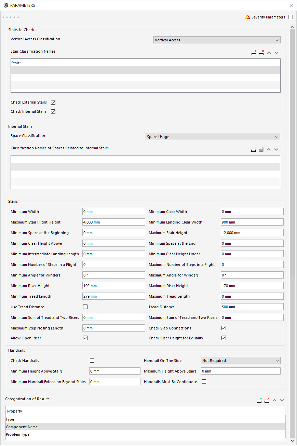Move Internal Stairs space name up
Viewport: 297px width, 446px height.
coord(269,149)
